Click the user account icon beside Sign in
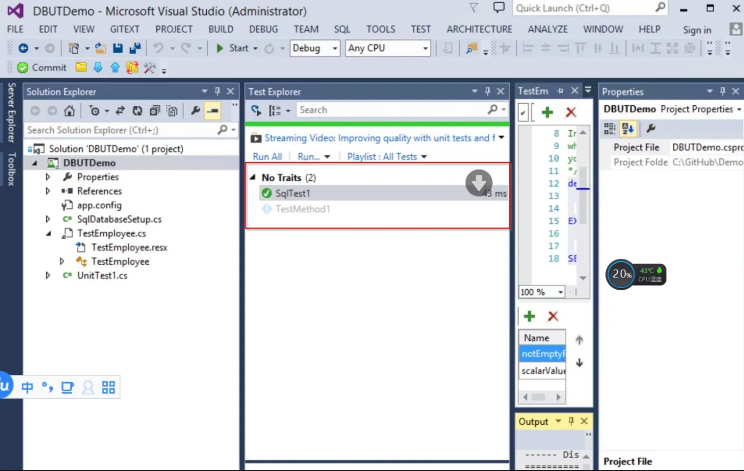 (736, 29)
